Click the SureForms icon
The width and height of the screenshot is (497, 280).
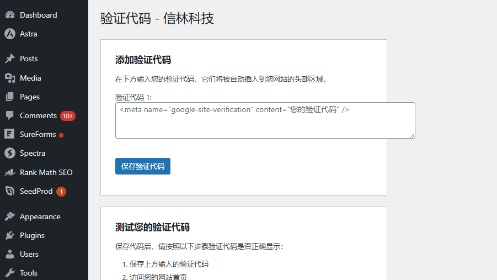click(9, 134)
